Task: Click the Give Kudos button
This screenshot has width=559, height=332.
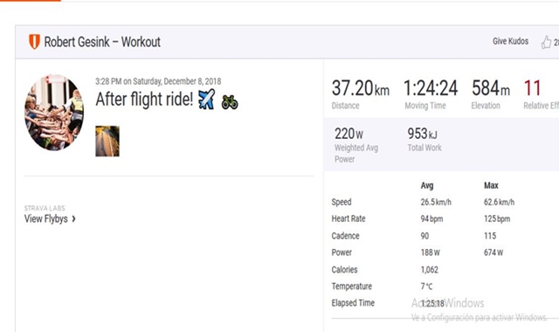Action: pyautogui.click(x=510, y=41)
